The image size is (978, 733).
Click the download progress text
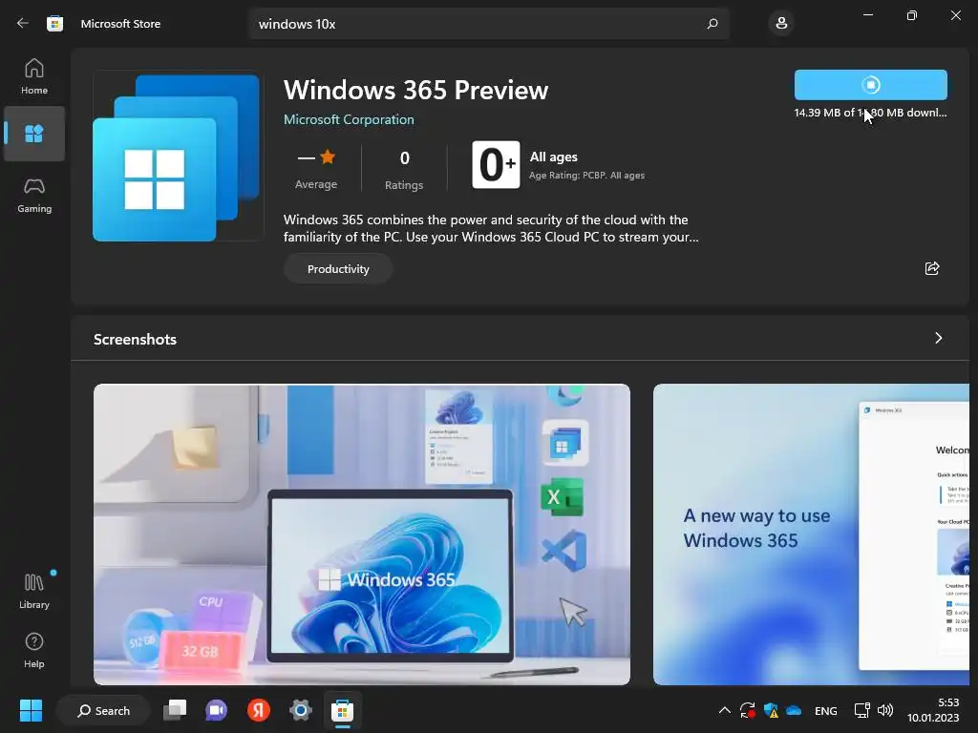[x=870, y=113]
